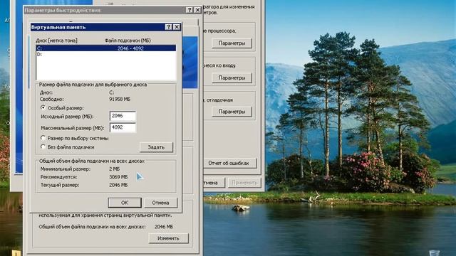Click Параметры button in the processor section
Screen dimensions: 456x256
pyautogui.click(x=232, y=43)
